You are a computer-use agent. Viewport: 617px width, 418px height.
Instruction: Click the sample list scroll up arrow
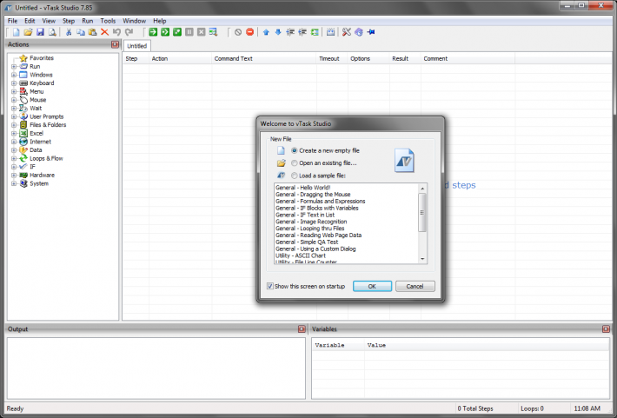coord(422,189)
